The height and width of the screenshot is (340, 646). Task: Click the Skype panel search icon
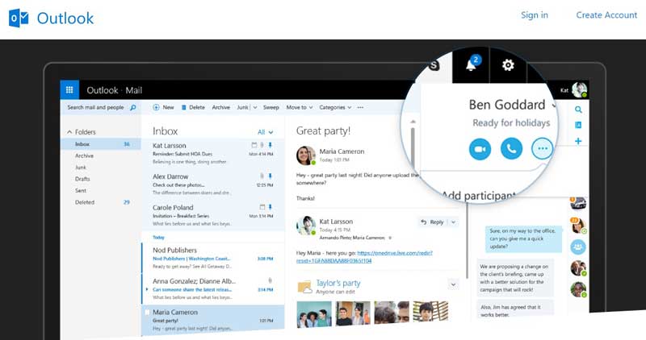578,110
